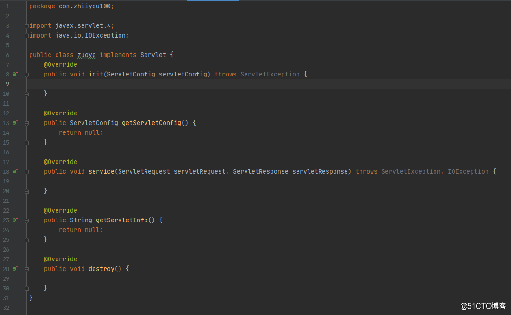Click the gutter marker icon for the destroy method

click(15, 269)
